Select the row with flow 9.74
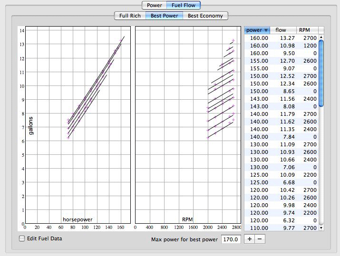 click(282, 213)
